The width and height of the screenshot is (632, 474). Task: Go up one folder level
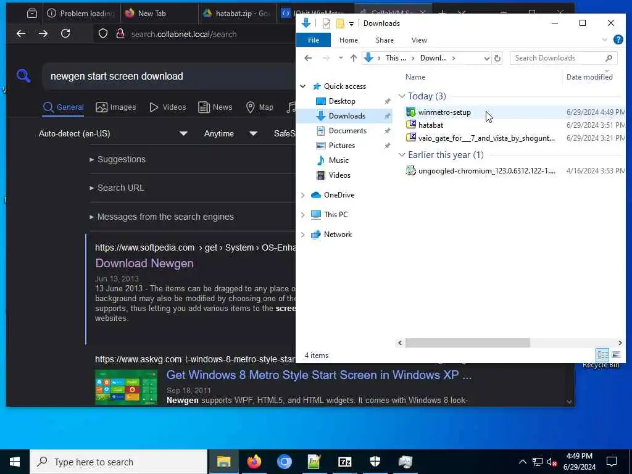354,58
